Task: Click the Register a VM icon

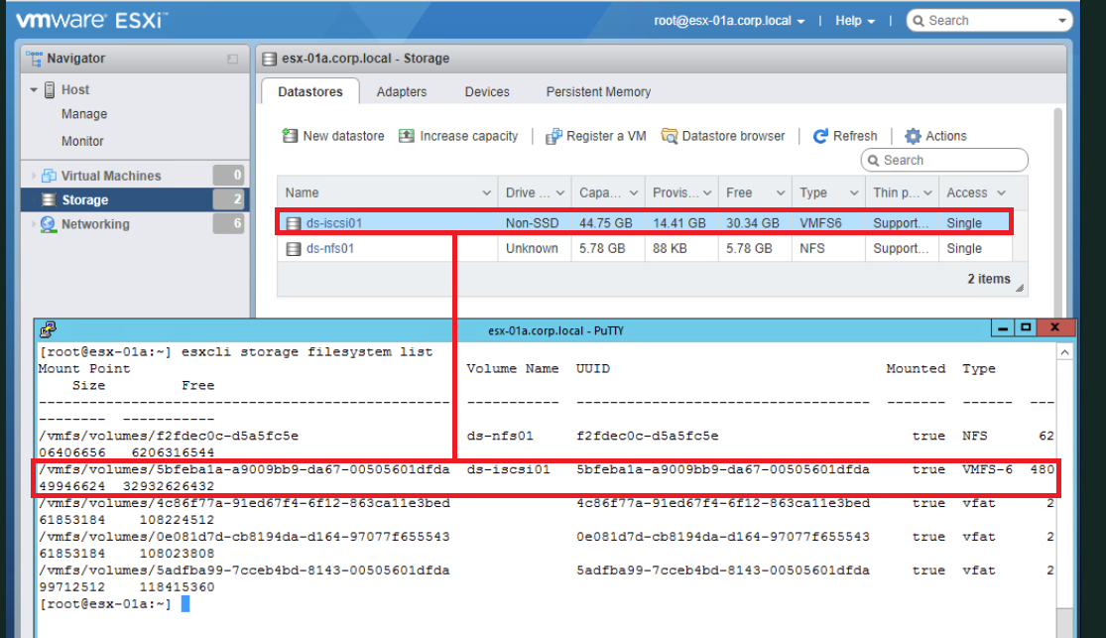Action: (553, 136)
